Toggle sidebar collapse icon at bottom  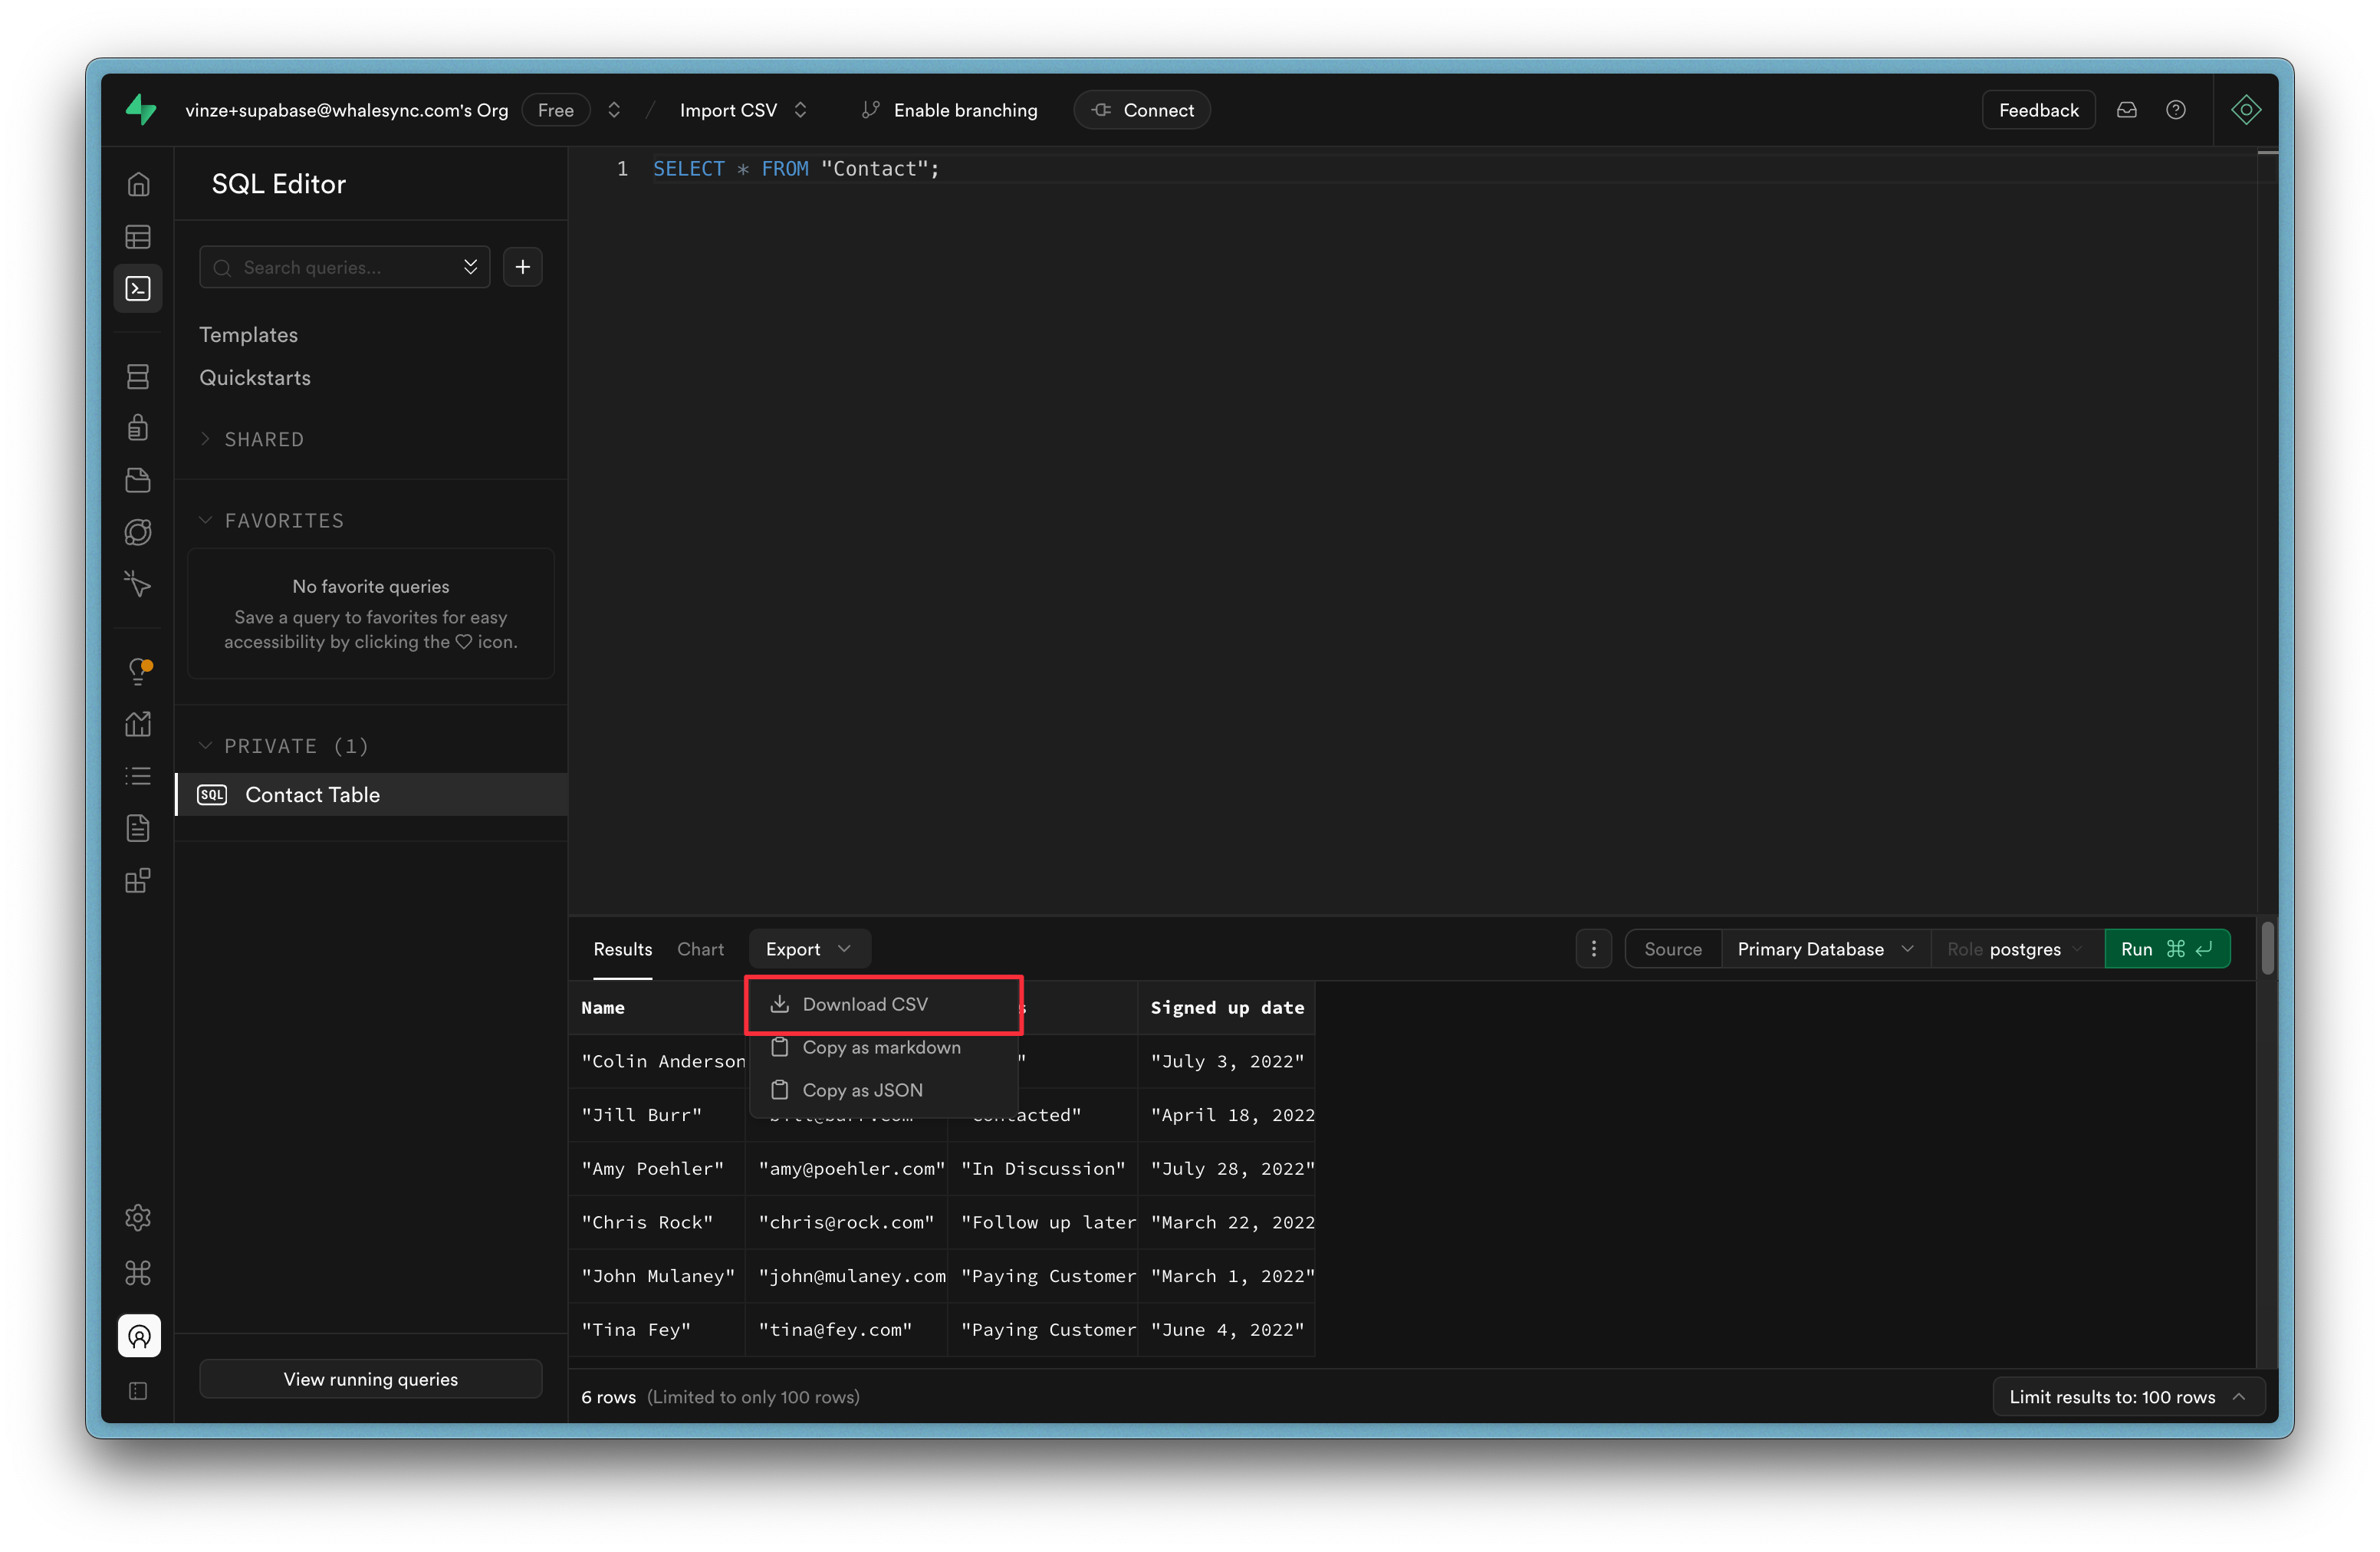tap(138, 1391)
